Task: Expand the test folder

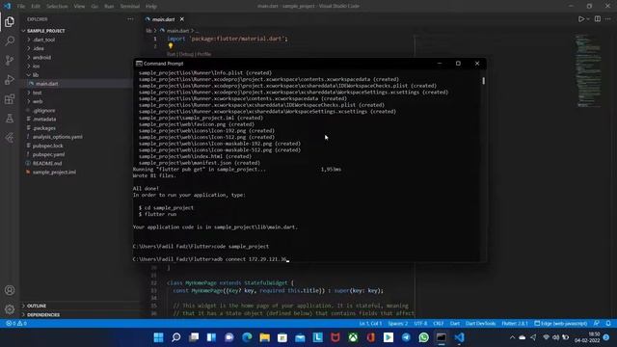Action: pyautogui.click(x=37, y=93)
